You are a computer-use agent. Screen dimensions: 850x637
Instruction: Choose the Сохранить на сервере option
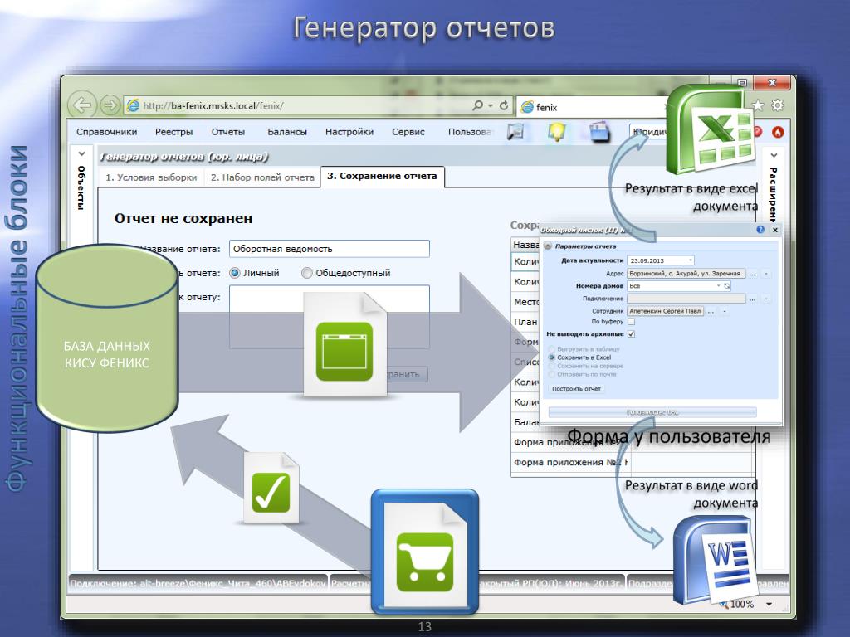coord(552,366)
